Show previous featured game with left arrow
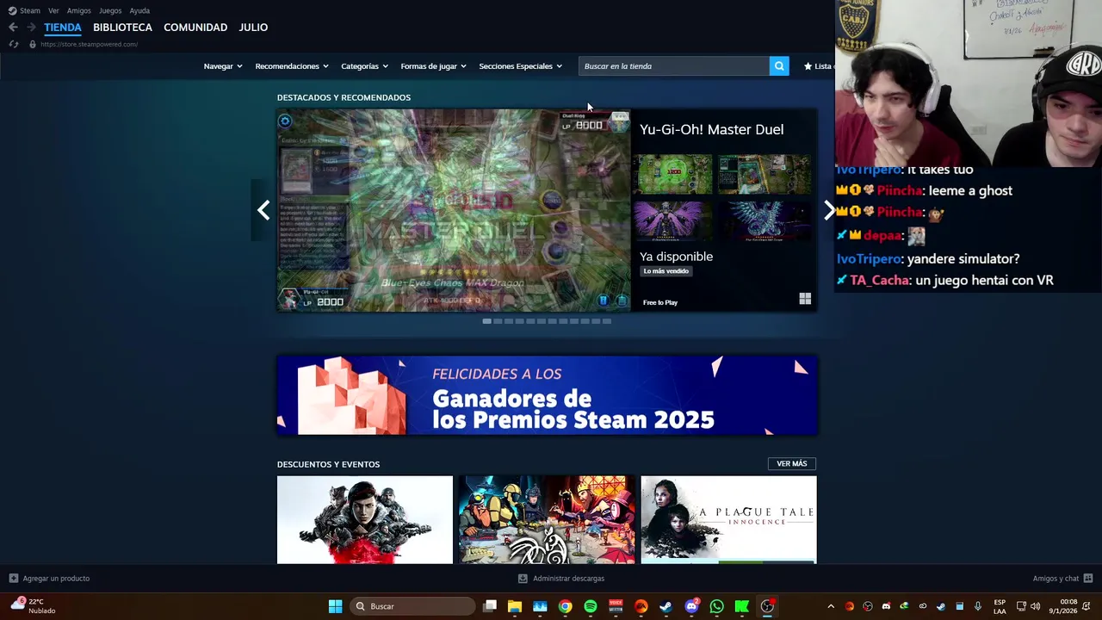 click(x=263, y=210)
